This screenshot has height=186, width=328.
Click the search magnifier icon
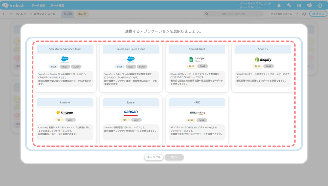(x=207, y=14)
